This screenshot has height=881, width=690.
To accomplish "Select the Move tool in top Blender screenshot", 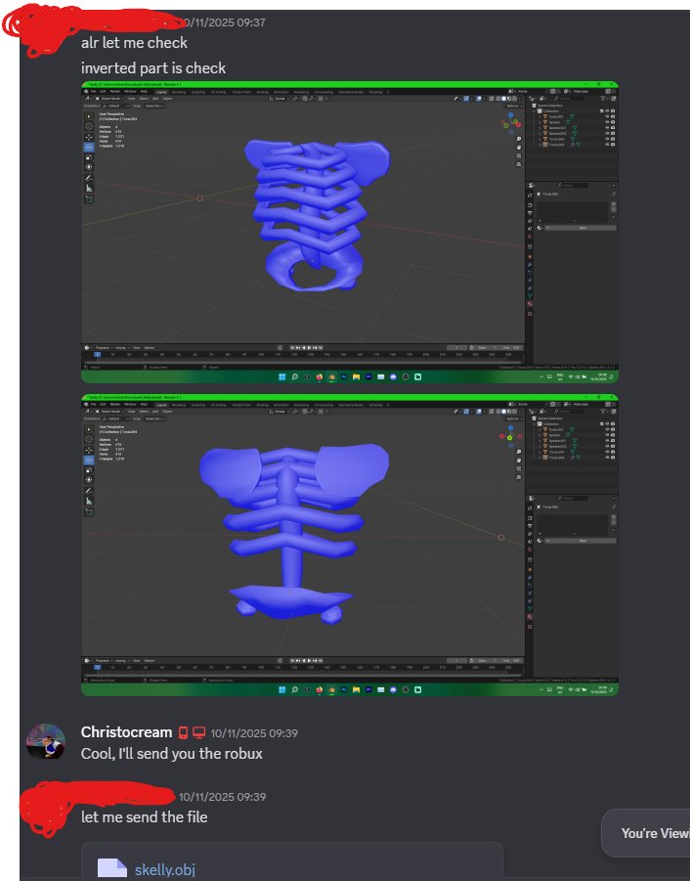I will pos(89,137).
